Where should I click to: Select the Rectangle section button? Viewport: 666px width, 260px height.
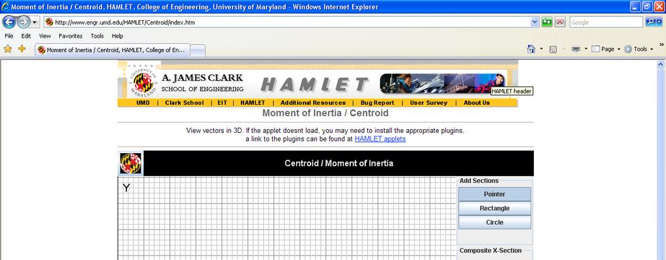pyautogui.click(x=495, y=208)
